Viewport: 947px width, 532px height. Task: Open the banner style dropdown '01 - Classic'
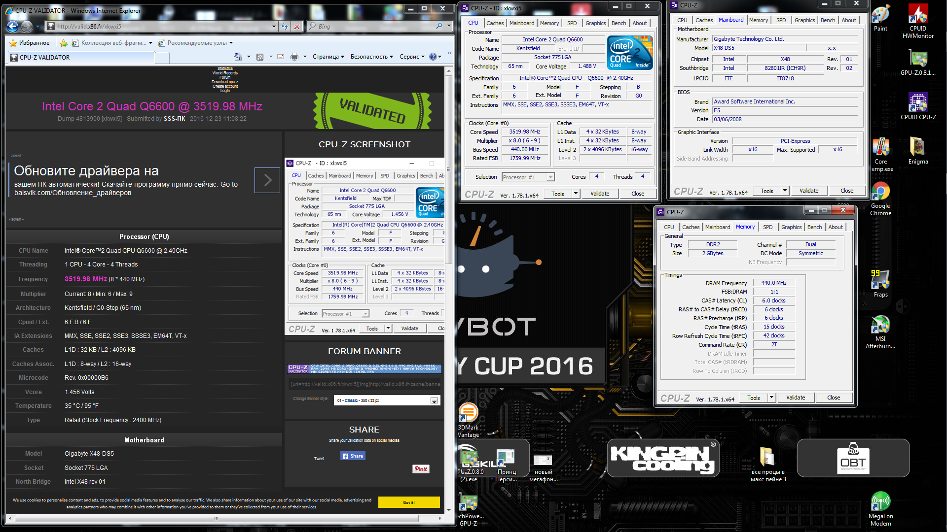pos(387,400)
